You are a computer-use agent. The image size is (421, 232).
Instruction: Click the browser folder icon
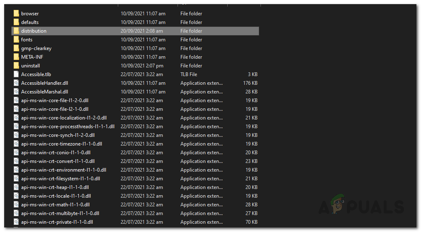pos(16,13)
